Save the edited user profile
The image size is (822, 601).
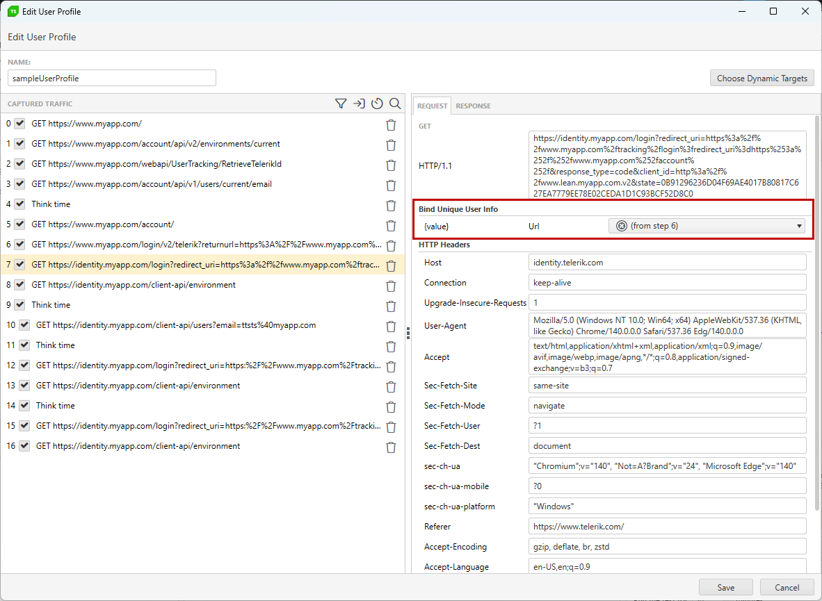[725, 587]
